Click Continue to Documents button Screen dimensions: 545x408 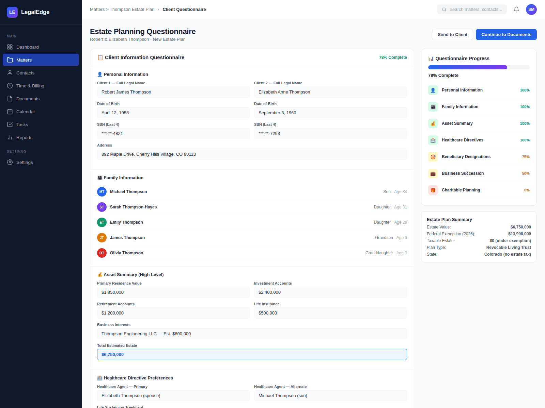pos(506,34)
